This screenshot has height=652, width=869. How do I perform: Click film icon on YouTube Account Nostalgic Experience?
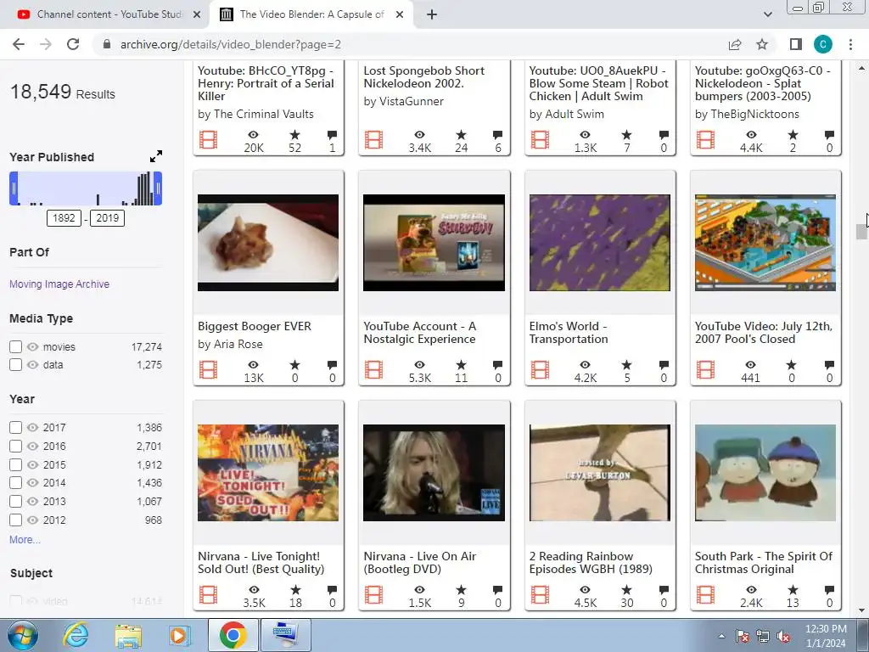click(x=373, y=370)
